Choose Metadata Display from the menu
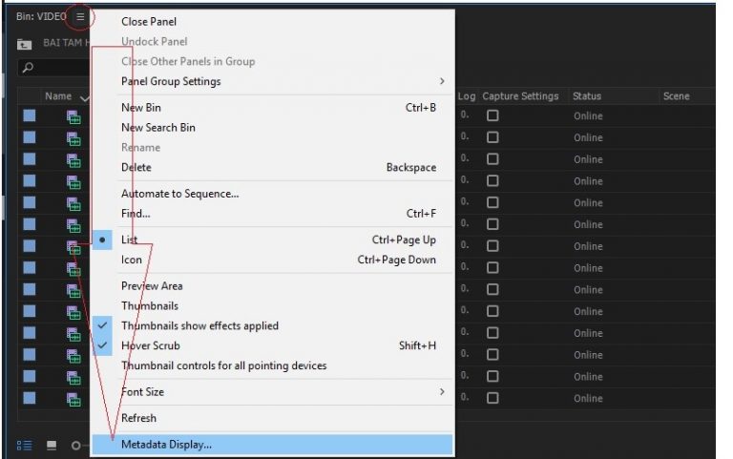Viewport: 733px width, 459px height. (x=166, y=444)
